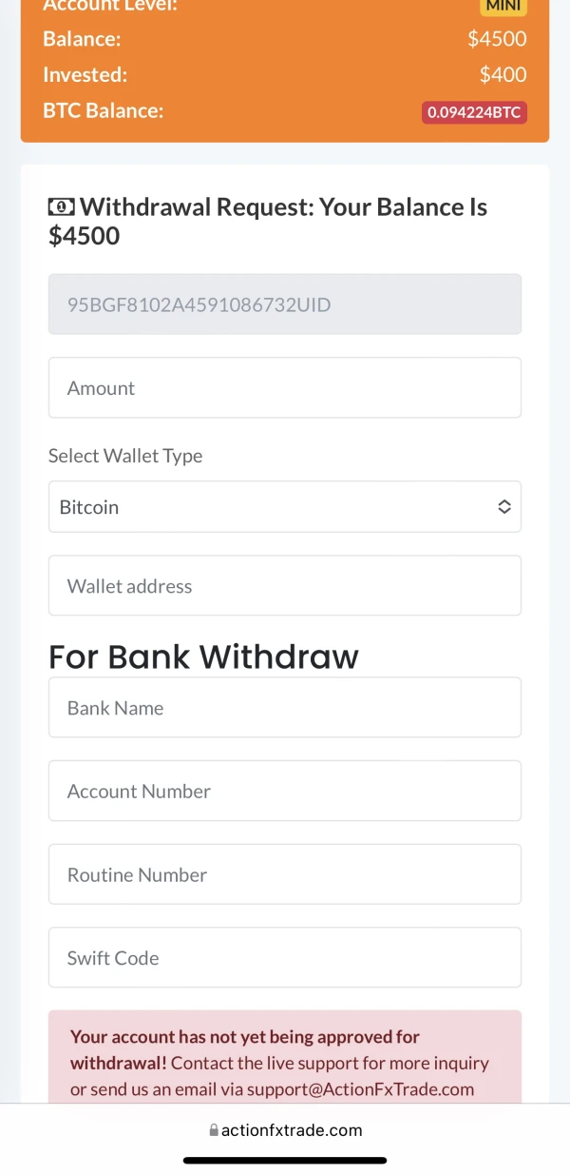Tap the Swift Code field
570x1175 pixels.
(285, 957)
